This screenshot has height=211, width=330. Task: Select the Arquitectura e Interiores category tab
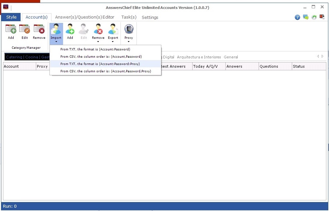[x=199, y=57]
